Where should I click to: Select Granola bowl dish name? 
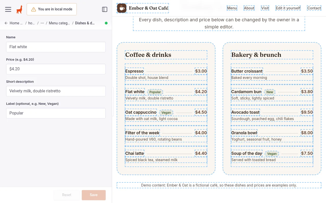pyautogui.click(x=244, y=133)
